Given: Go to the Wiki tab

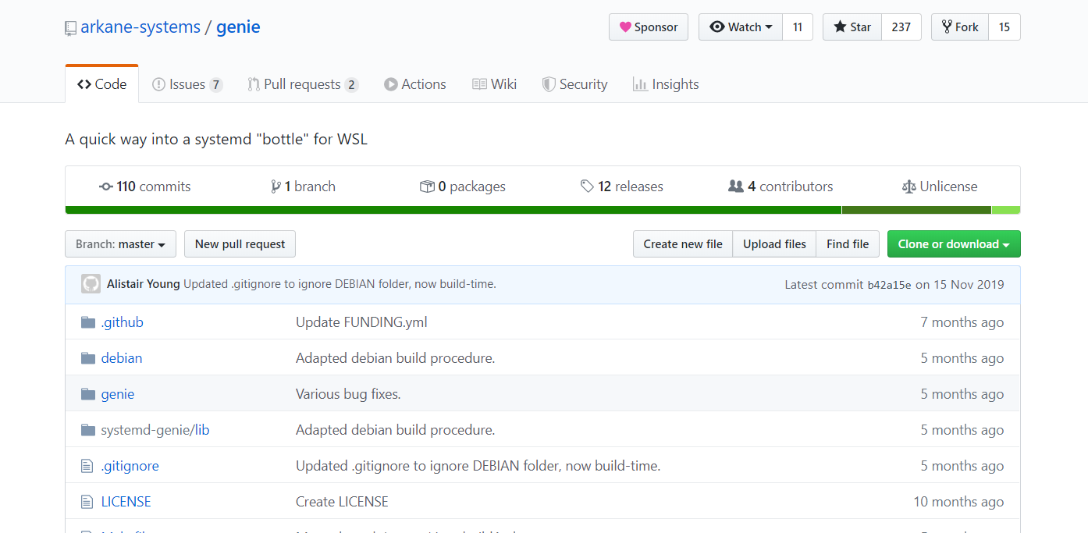Looking at the screenshot, I should [495, 84].
